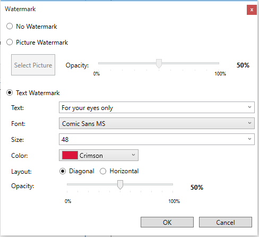Click the picture opacity track near 0%

tap(100, 63)
